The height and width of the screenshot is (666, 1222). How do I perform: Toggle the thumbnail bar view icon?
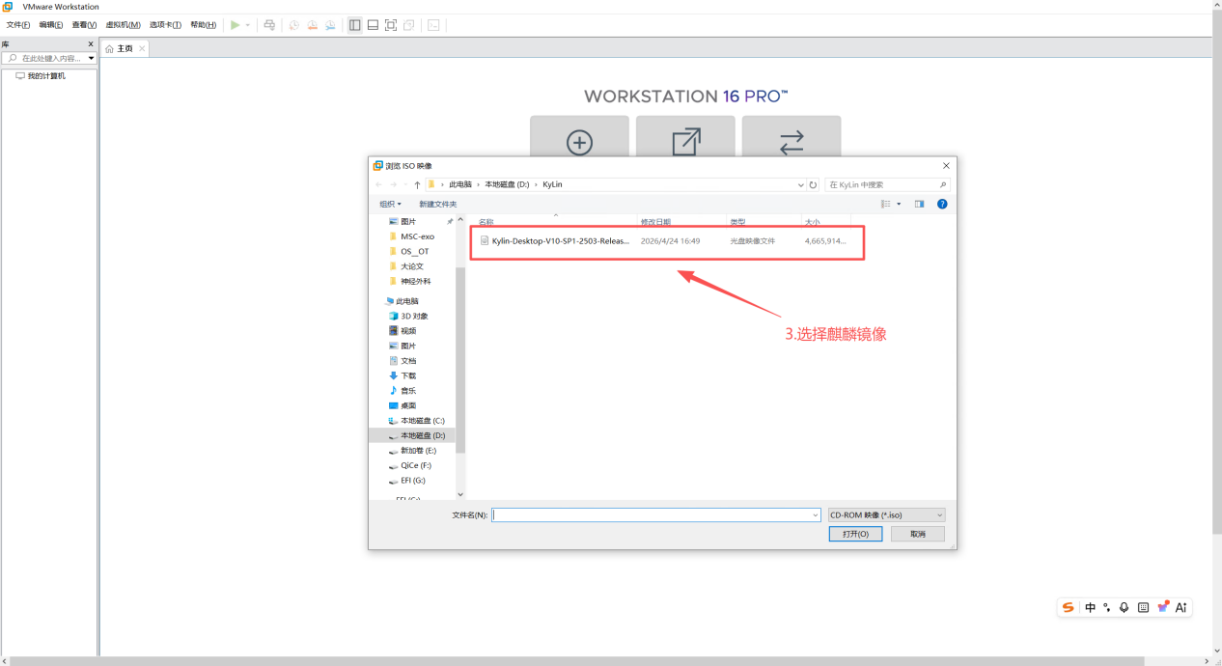click(x=373, y=25)
